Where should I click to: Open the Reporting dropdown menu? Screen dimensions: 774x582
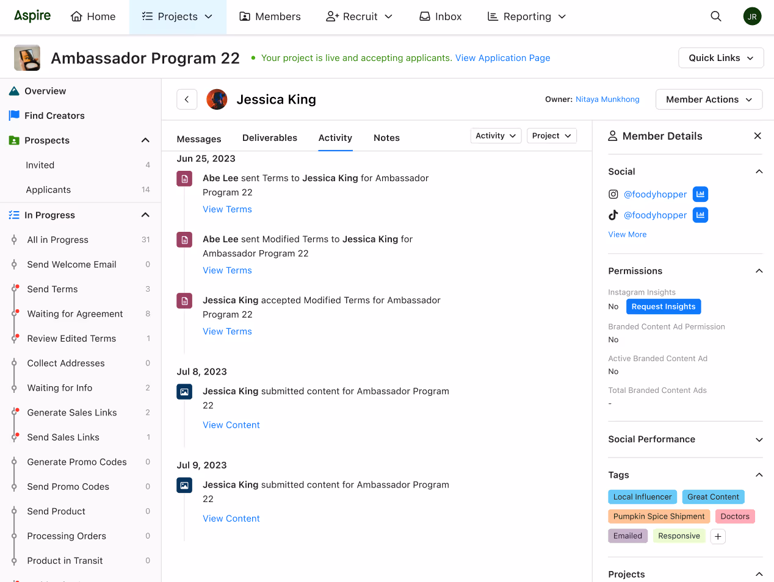(527, 16)
